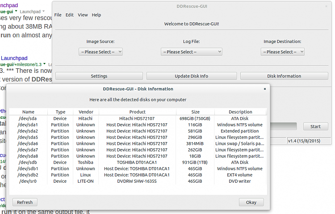Select the /dev/sdb2 row
Screen dimensions: 335x214
(x=138, y=175)
